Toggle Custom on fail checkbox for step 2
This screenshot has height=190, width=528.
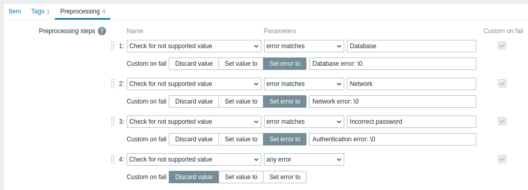[502, 83]
